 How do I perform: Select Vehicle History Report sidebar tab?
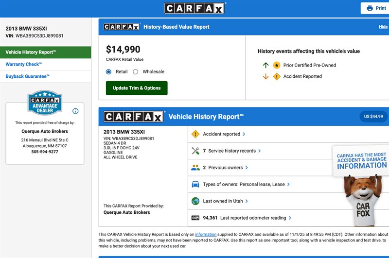(31, 52)
